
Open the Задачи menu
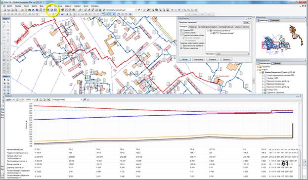(68, 6)
